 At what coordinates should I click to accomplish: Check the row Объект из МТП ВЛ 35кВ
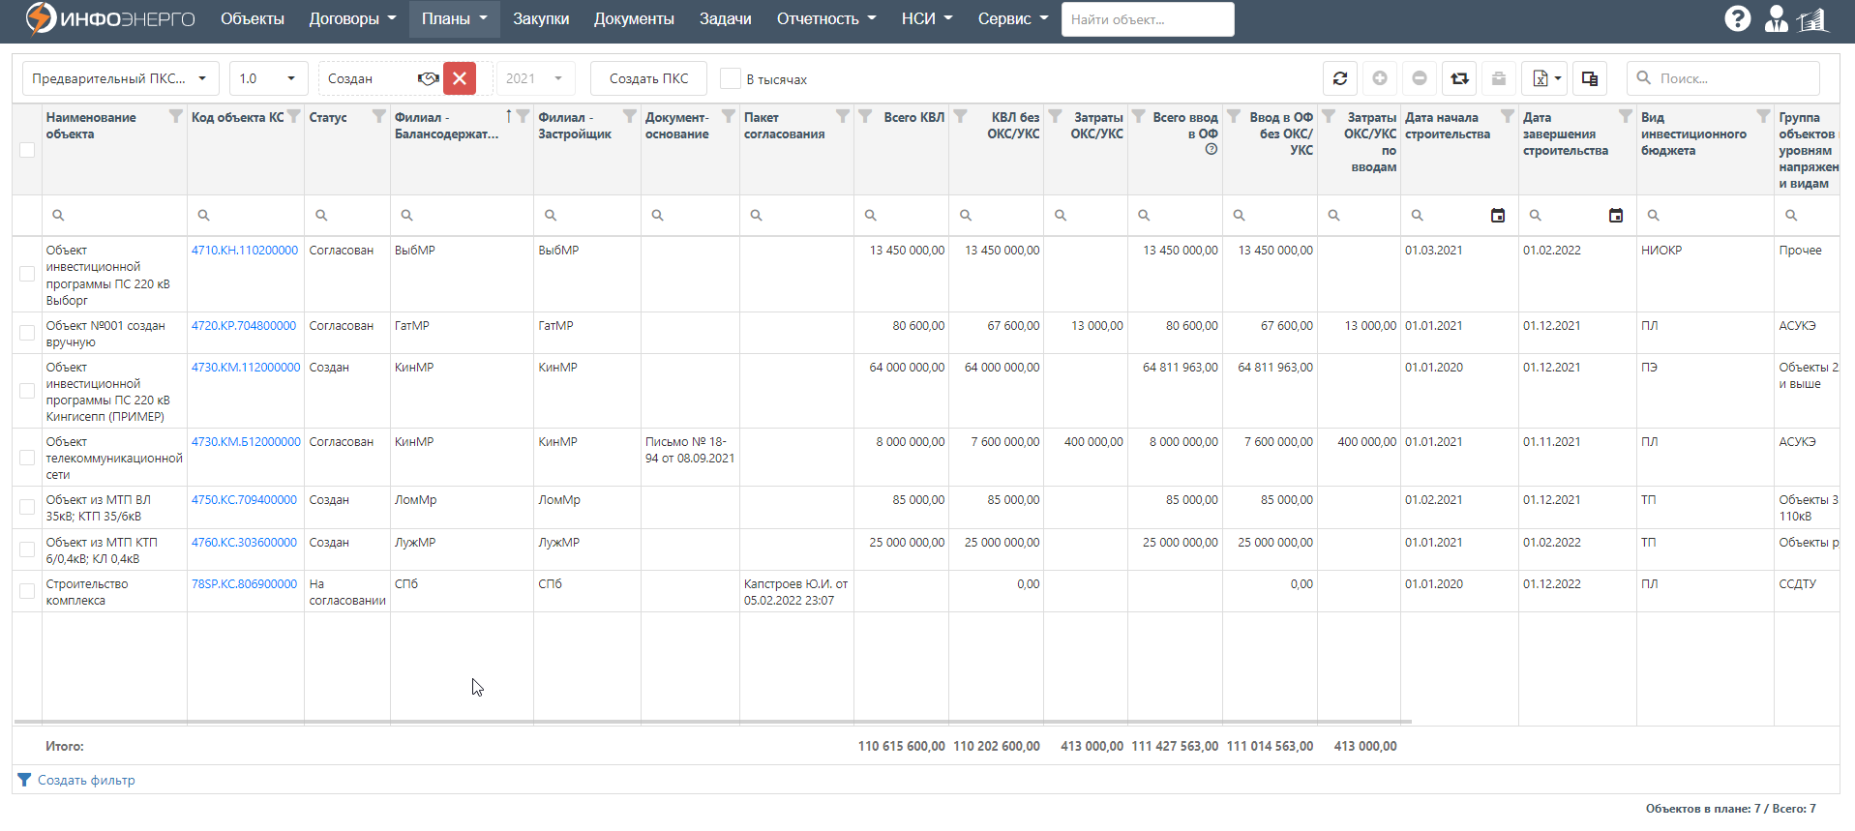click(27, 507)
